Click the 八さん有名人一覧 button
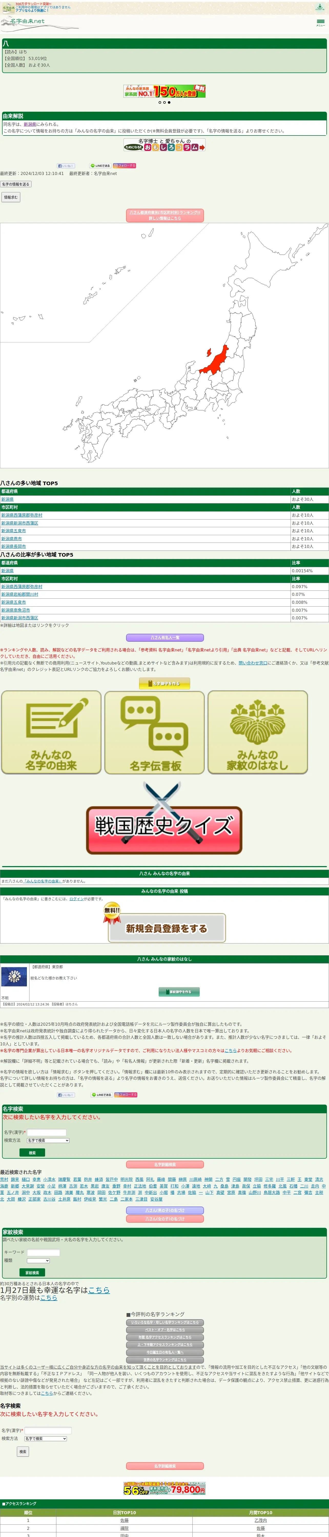Image resolution: width=329 pixels, height=1537 pixels. click(x=165, y=638)
